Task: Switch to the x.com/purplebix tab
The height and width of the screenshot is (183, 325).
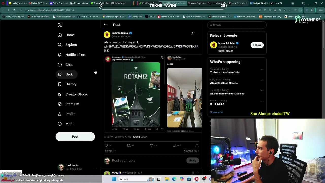Action: [237, 3]
